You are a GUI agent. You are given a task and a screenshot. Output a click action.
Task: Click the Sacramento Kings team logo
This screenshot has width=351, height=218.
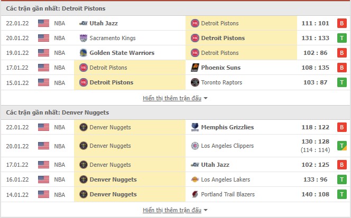pyautogui.click(x=84, y=38)
